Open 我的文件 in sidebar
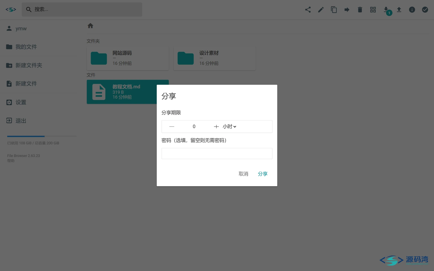Image resolution: width=434 pixels, height=271 pixels. click(x=39, y=47)
